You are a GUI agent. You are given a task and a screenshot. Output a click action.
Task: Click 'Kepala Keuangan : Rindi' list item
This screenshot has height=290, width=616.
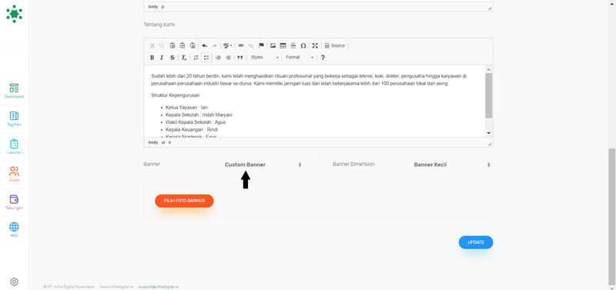(191, 129)
